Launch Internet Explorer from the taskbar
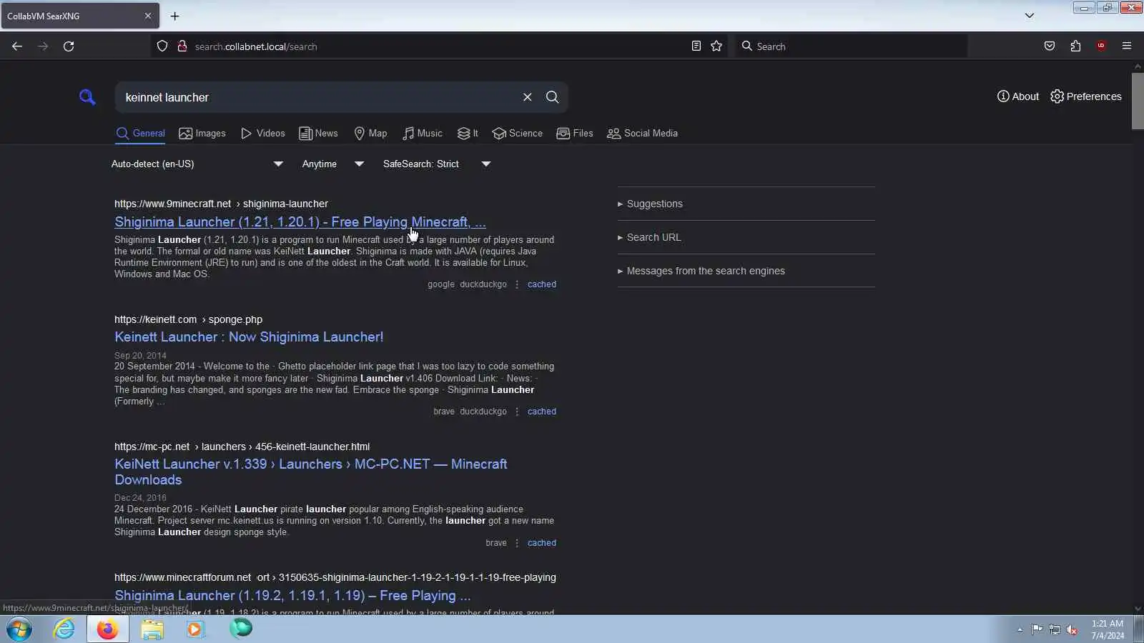Viewport: 1144px width, 643px height. click(x=64, y=629)
